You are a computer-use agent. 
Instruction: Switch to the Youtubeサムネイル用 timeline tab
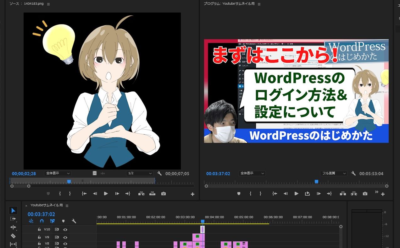tap(46, 205)
